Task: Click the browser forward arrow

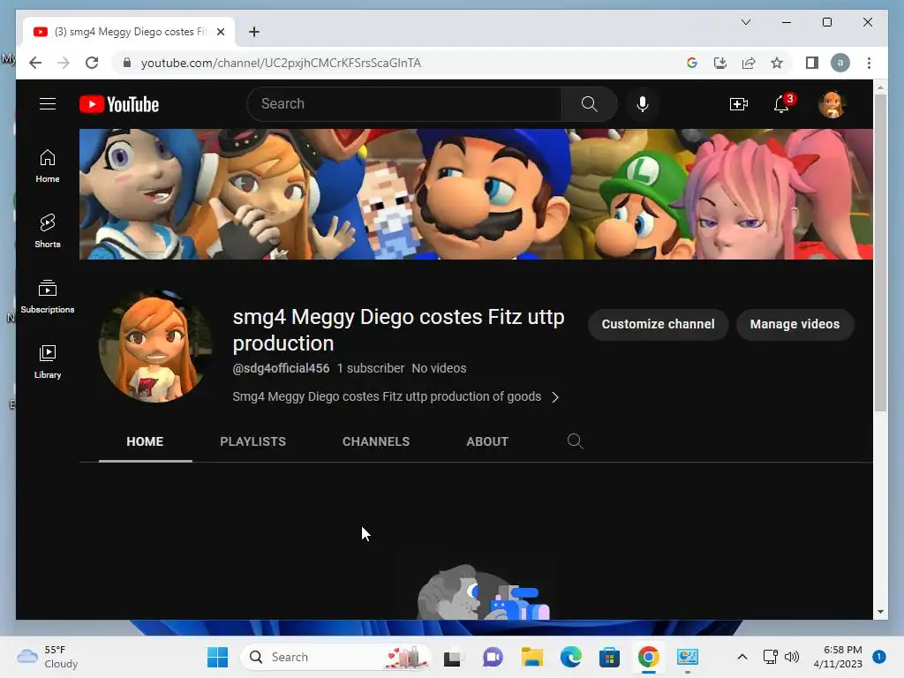Action: pyautogui.click(x=64, y=63)
